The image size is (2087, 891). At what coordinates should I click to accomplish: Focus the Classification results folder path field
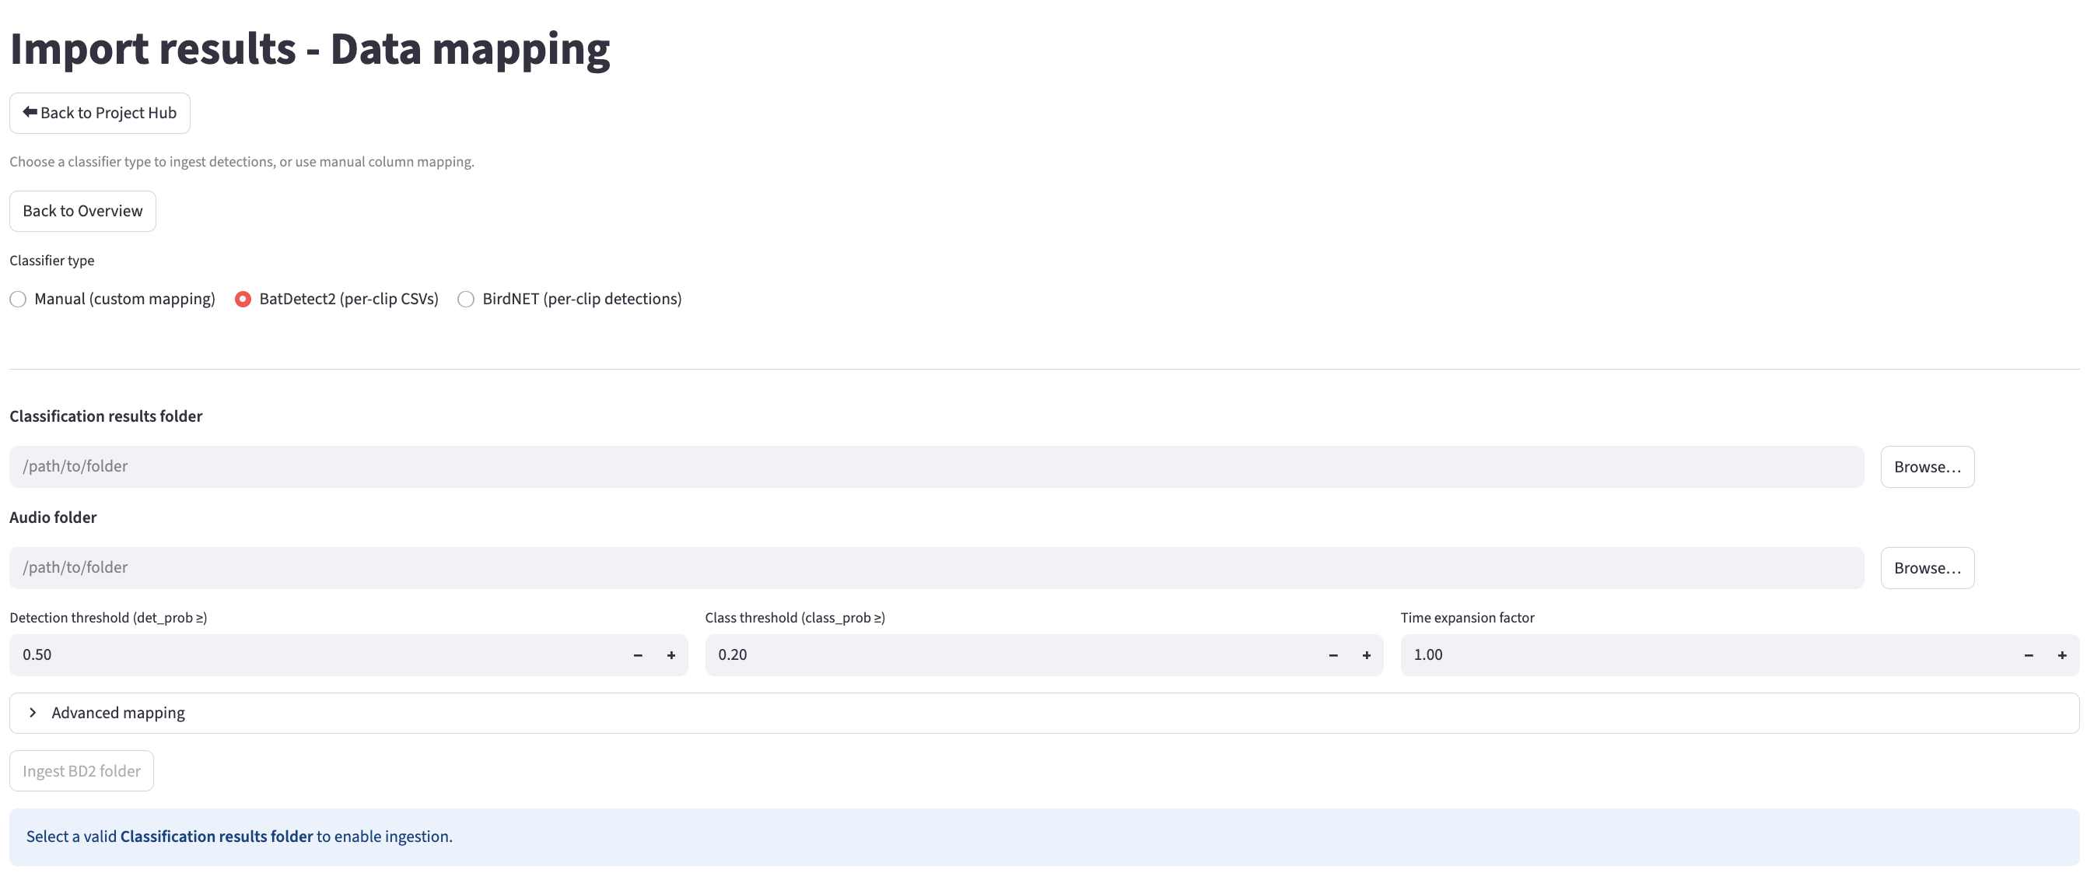click(x=936, y=467)
